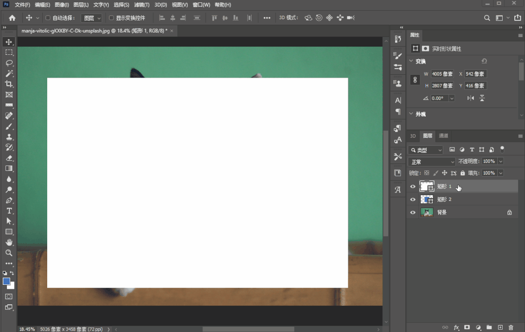The image size is (525, 332).
Task: Select the Move tool in toolbox
Action: 9,42
